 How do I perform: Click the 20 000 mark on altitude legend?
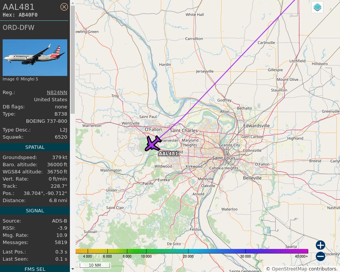pyautogui.click(x=188, y=257)
